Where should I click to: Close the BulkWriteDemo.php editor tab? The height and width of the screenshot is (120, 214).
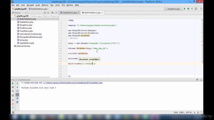102,13
